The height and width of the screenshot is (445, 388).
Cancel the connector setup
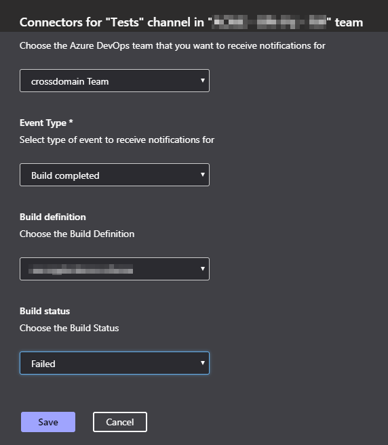(x=120, y=422)
